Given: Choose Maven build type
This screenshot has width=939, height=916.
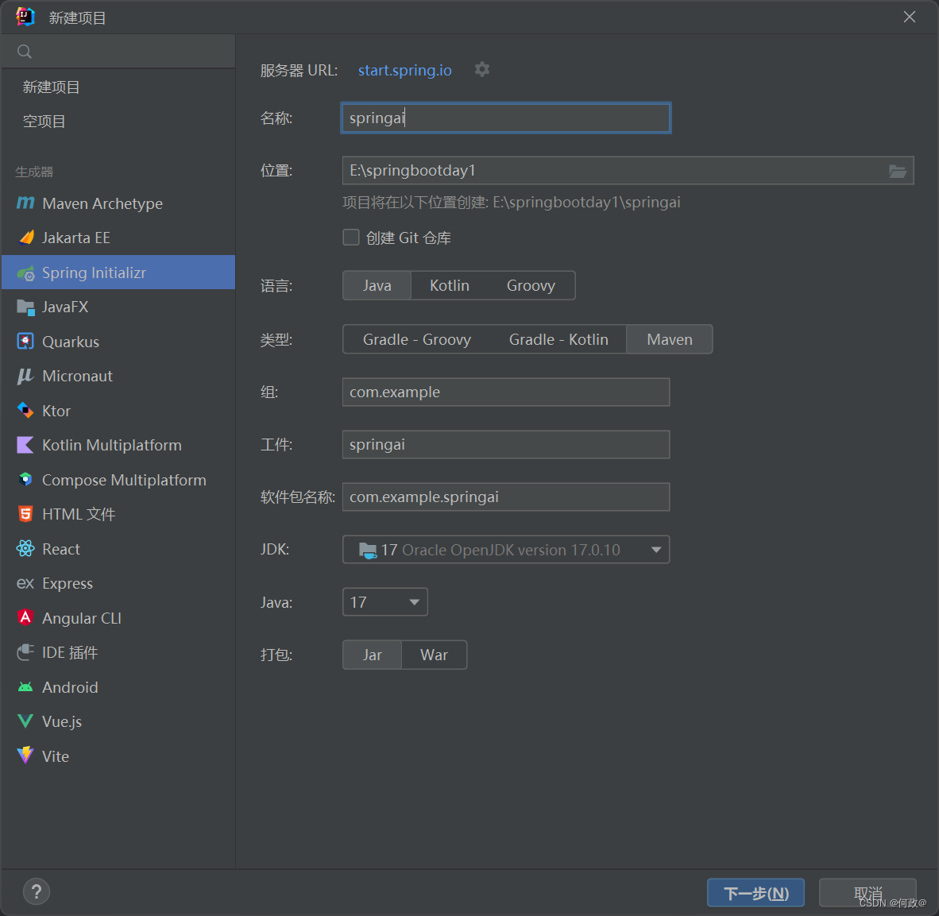Looking at the screenshot, I should coord(670,339).
